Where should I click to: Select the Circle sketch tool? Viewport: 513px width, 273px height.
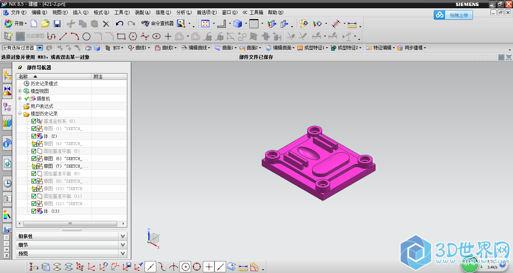click(86, 36)
